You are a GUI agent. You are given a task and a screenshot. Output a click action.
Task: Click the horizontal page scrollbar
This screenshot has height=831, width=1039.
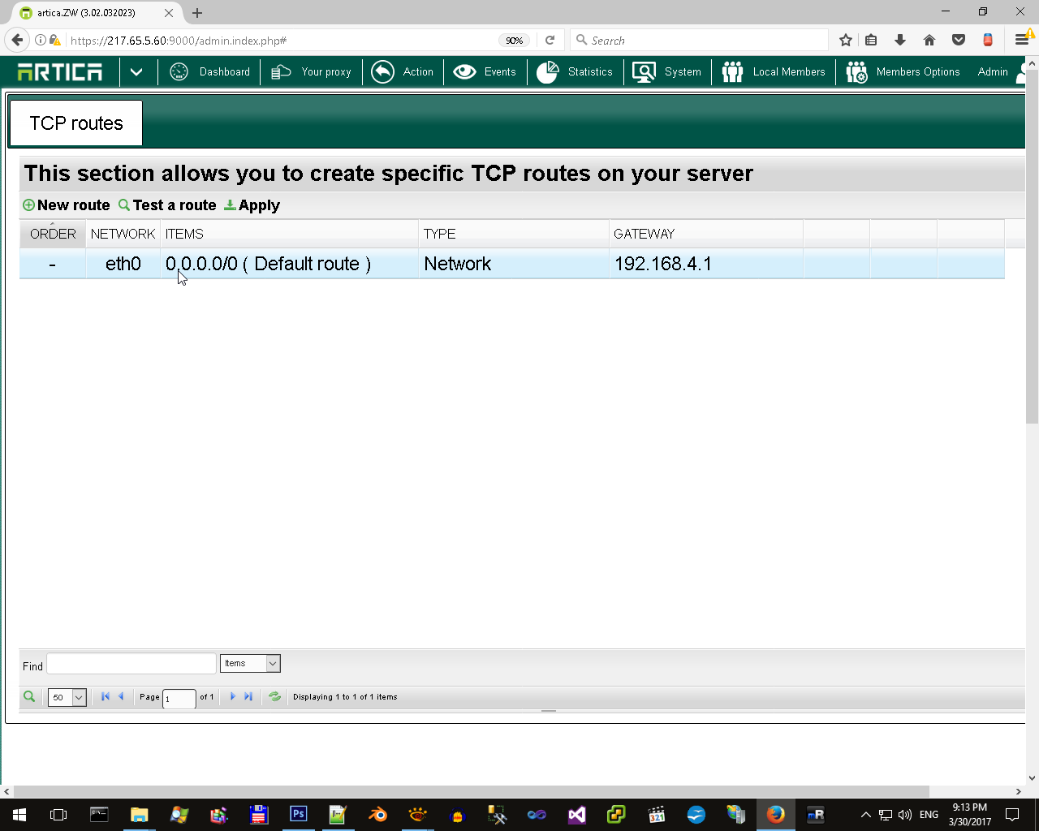tap(471, 791)
